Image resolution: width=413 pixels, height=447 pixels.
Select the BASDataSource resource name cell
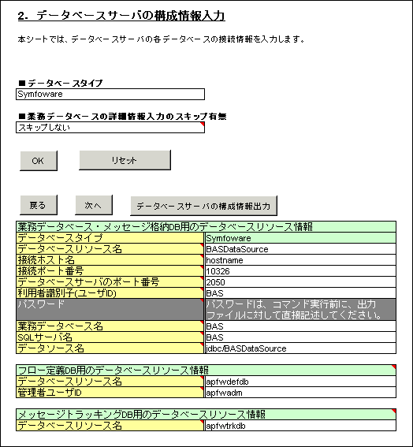click(300, 249)
